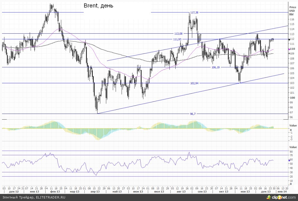Select the 113,08 level label
Viewport: 298px width, 201px height.
point(178,33)
